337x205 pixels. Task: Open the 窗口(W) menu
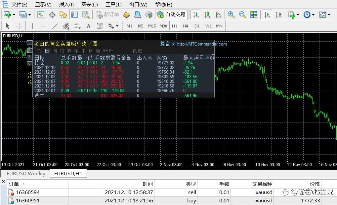tap(138, 5)
